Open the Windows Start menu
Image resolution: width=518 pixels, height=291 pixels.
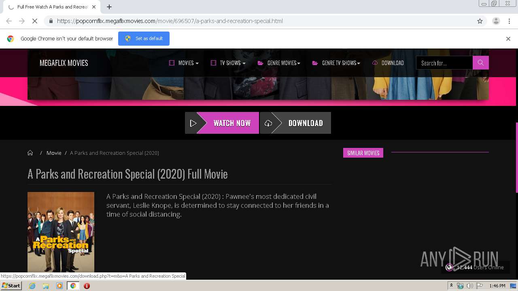click(x=11, y=285)
